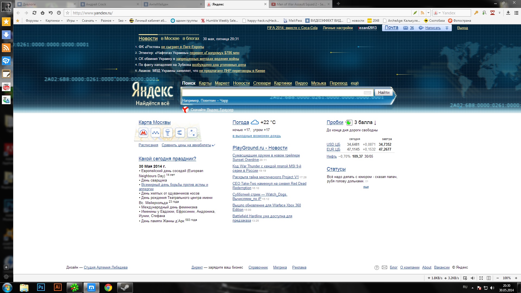Open the search engine selector dropdown
The image size is (521, 293).
pos(437,13)
